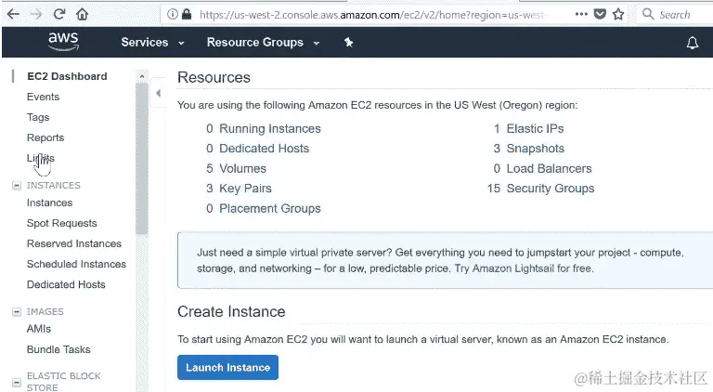
Task: Reload the page with refresh icon
Action: pos(59,15)
